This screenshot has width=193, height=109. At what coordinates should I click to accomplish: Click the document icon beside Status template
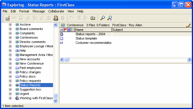pos(62,38)
